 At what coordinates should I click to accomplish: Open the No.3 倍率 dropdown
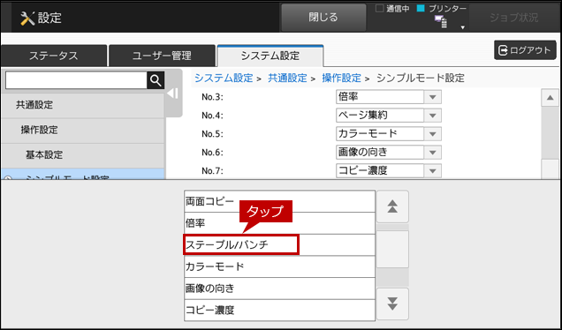pyautogui.click(x=389, y=97)
